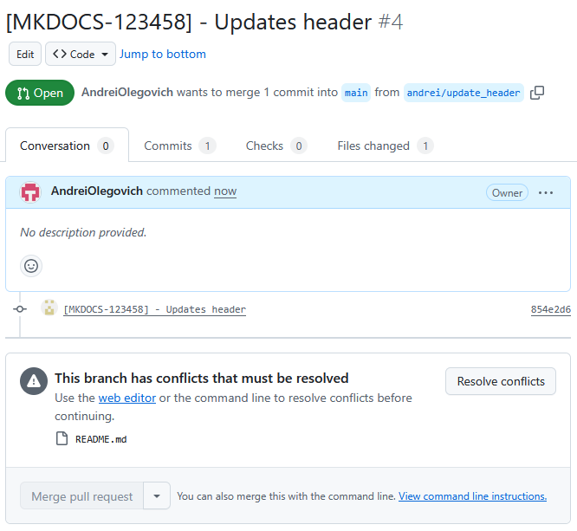Click the commit node timeline icon
The image size is (577, 531).
[20, 309]
